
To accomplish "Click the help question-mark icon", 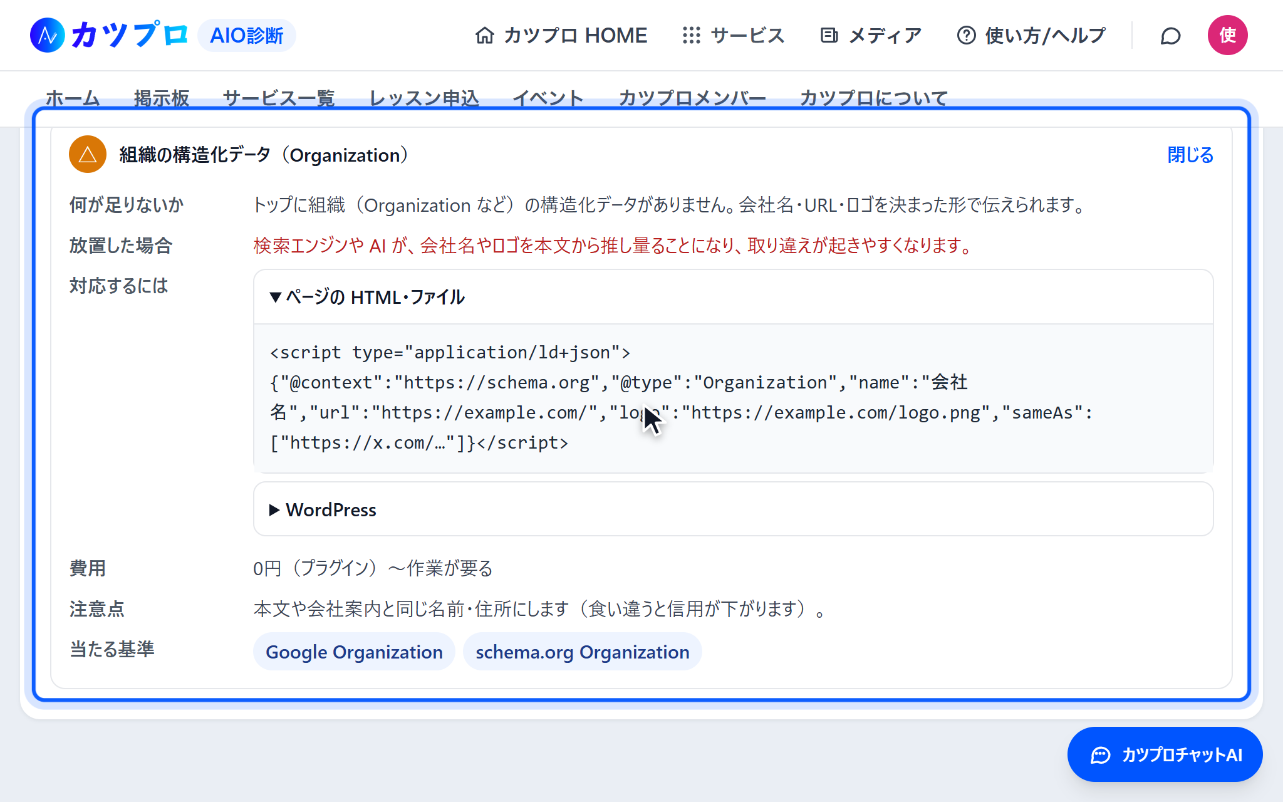I will (x=966, y=35).
